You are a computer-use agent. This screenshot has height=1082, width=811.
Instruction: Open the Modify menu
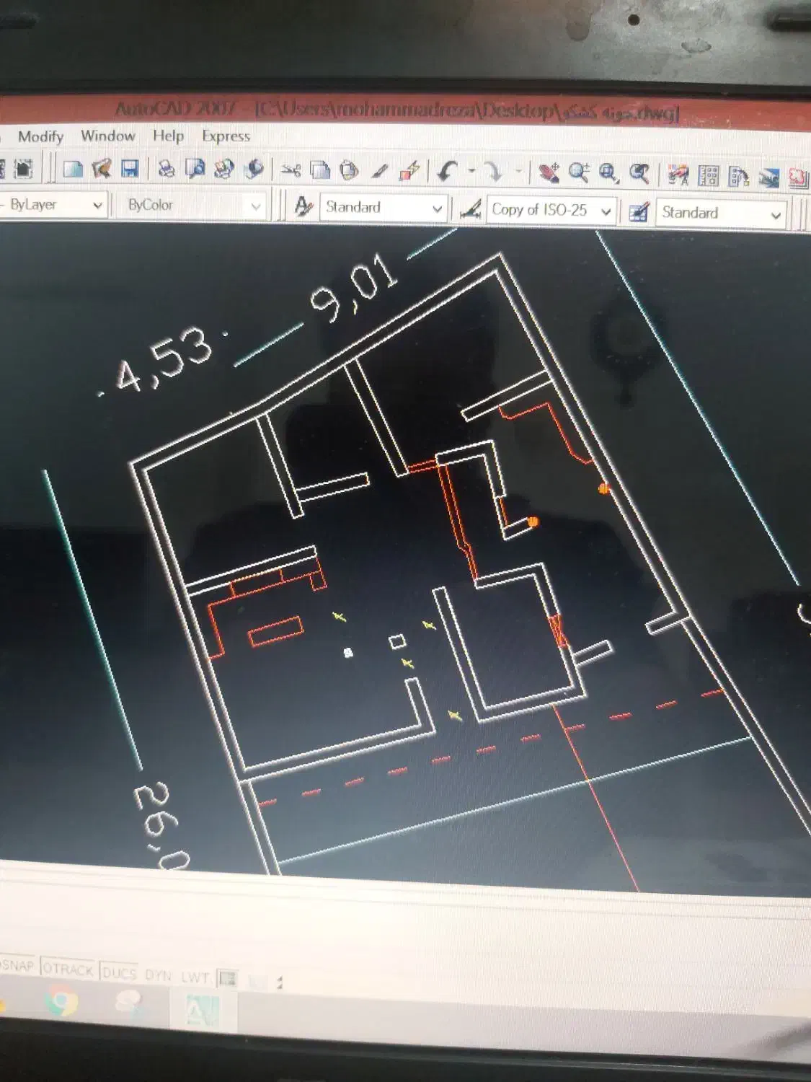[x=40, y=136]
